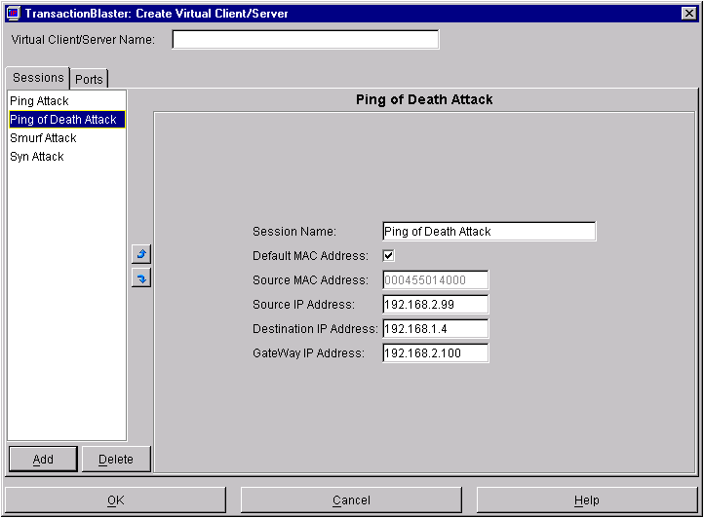Click the Destination IP Address field
This screenshot has height=518, width=704.
tap(435, 329)
